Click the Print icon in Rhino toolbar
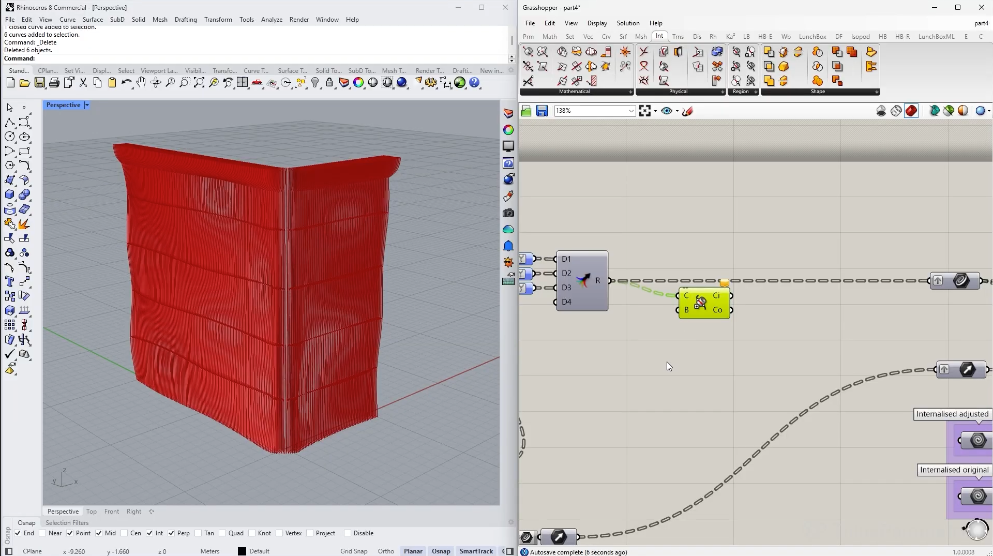 point(54,83)
